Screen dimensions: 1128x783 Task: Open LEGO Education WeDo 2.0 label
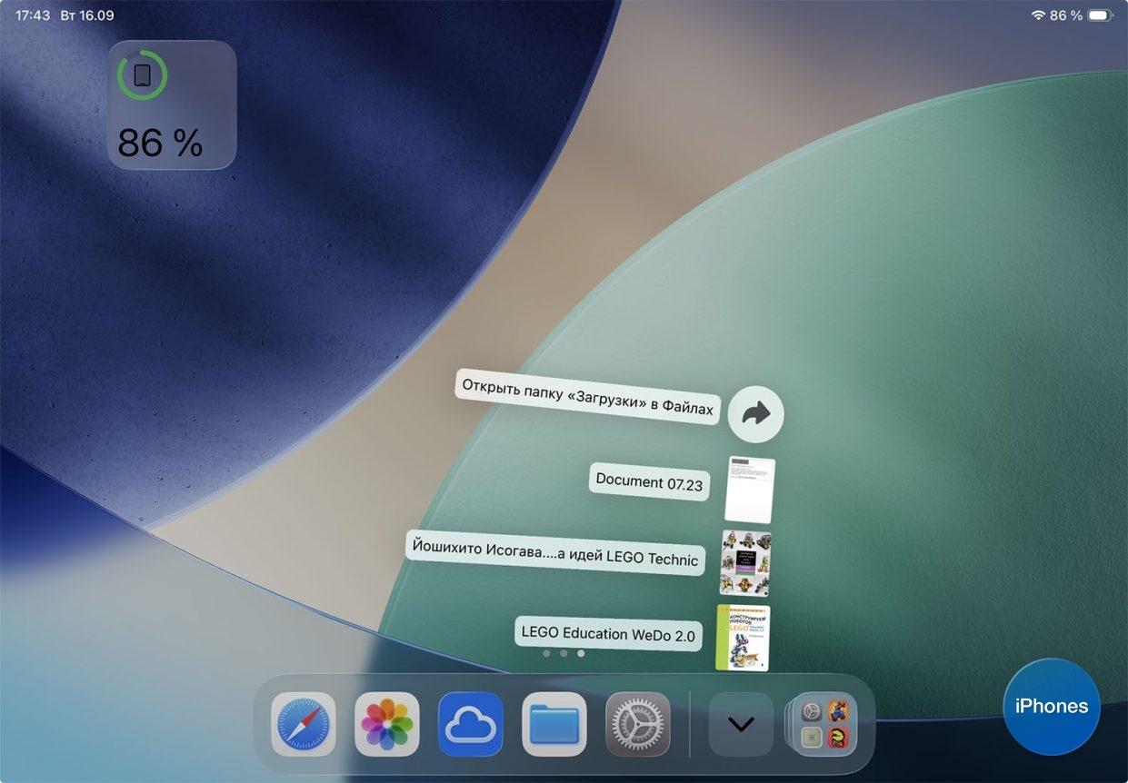point(608,633)
